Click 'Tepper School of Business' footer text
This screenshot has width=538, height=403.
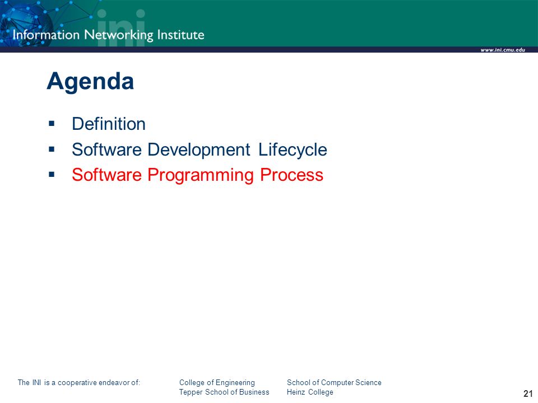click(224, 392)
